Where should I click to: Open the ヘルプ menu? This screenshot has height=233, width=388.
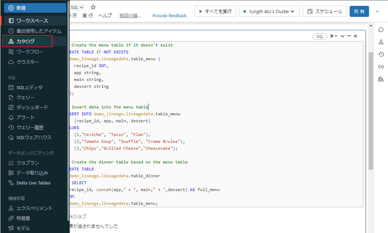point(105,15)
